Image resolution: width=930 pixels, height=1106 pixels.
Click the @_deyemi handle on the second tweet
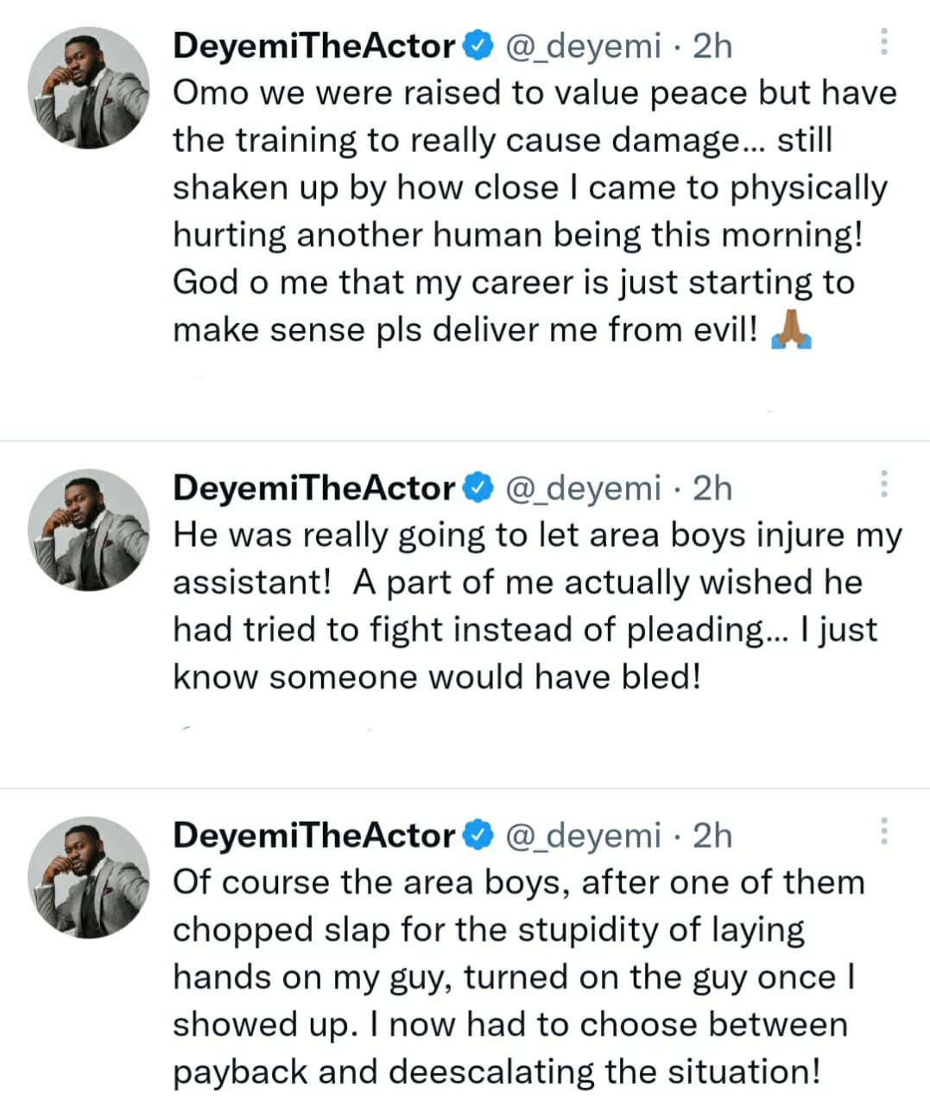[582, 488]
